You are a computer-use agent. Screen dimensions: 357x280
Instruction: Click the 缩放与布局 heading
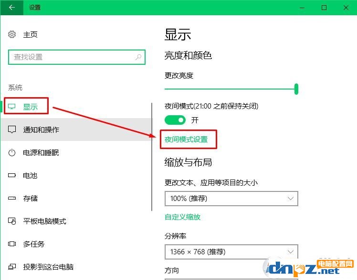189,162
